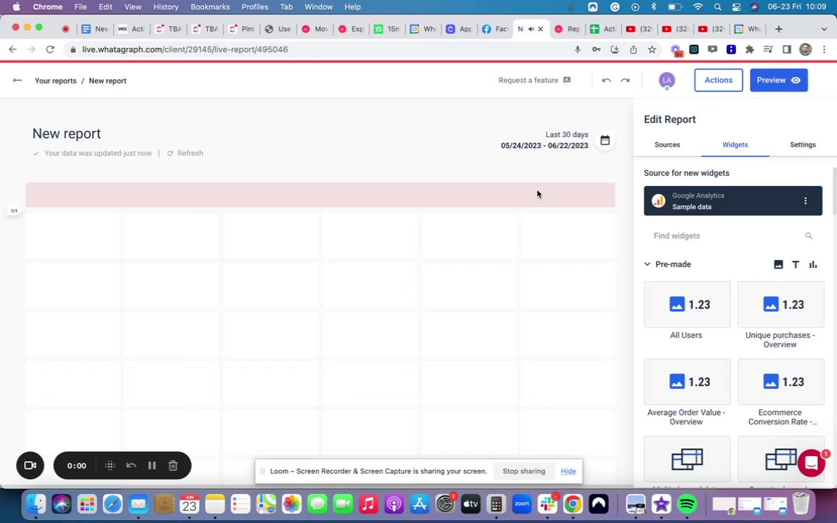Screen dimensions: 837x523
Task: Switch to the Settings tab
Action: (x=803, y=145)
